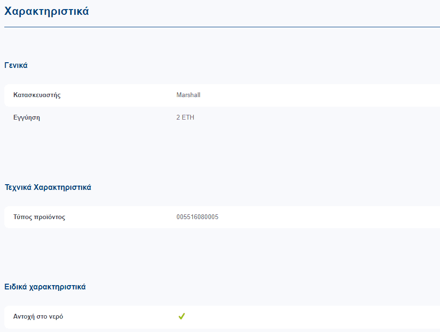Image resolution: width=440 pixels, height=332 pixels.
Task: Click the green checkmark for water resistance
Action: coord(182,316)
